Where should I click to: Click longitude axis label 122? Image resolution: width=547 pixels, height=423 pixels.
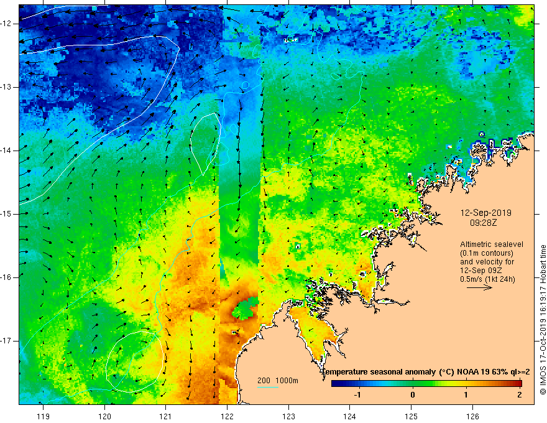coord(227,417)
